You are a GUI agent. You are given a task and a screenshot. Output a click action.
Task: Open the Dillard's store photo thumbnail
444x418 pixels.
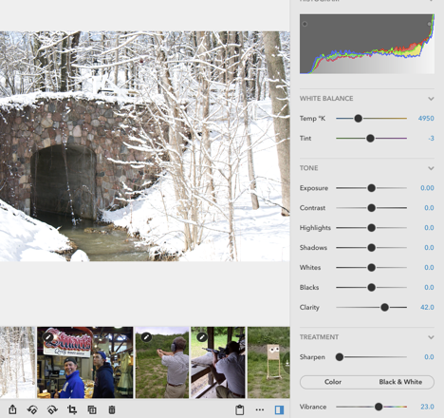85,363
